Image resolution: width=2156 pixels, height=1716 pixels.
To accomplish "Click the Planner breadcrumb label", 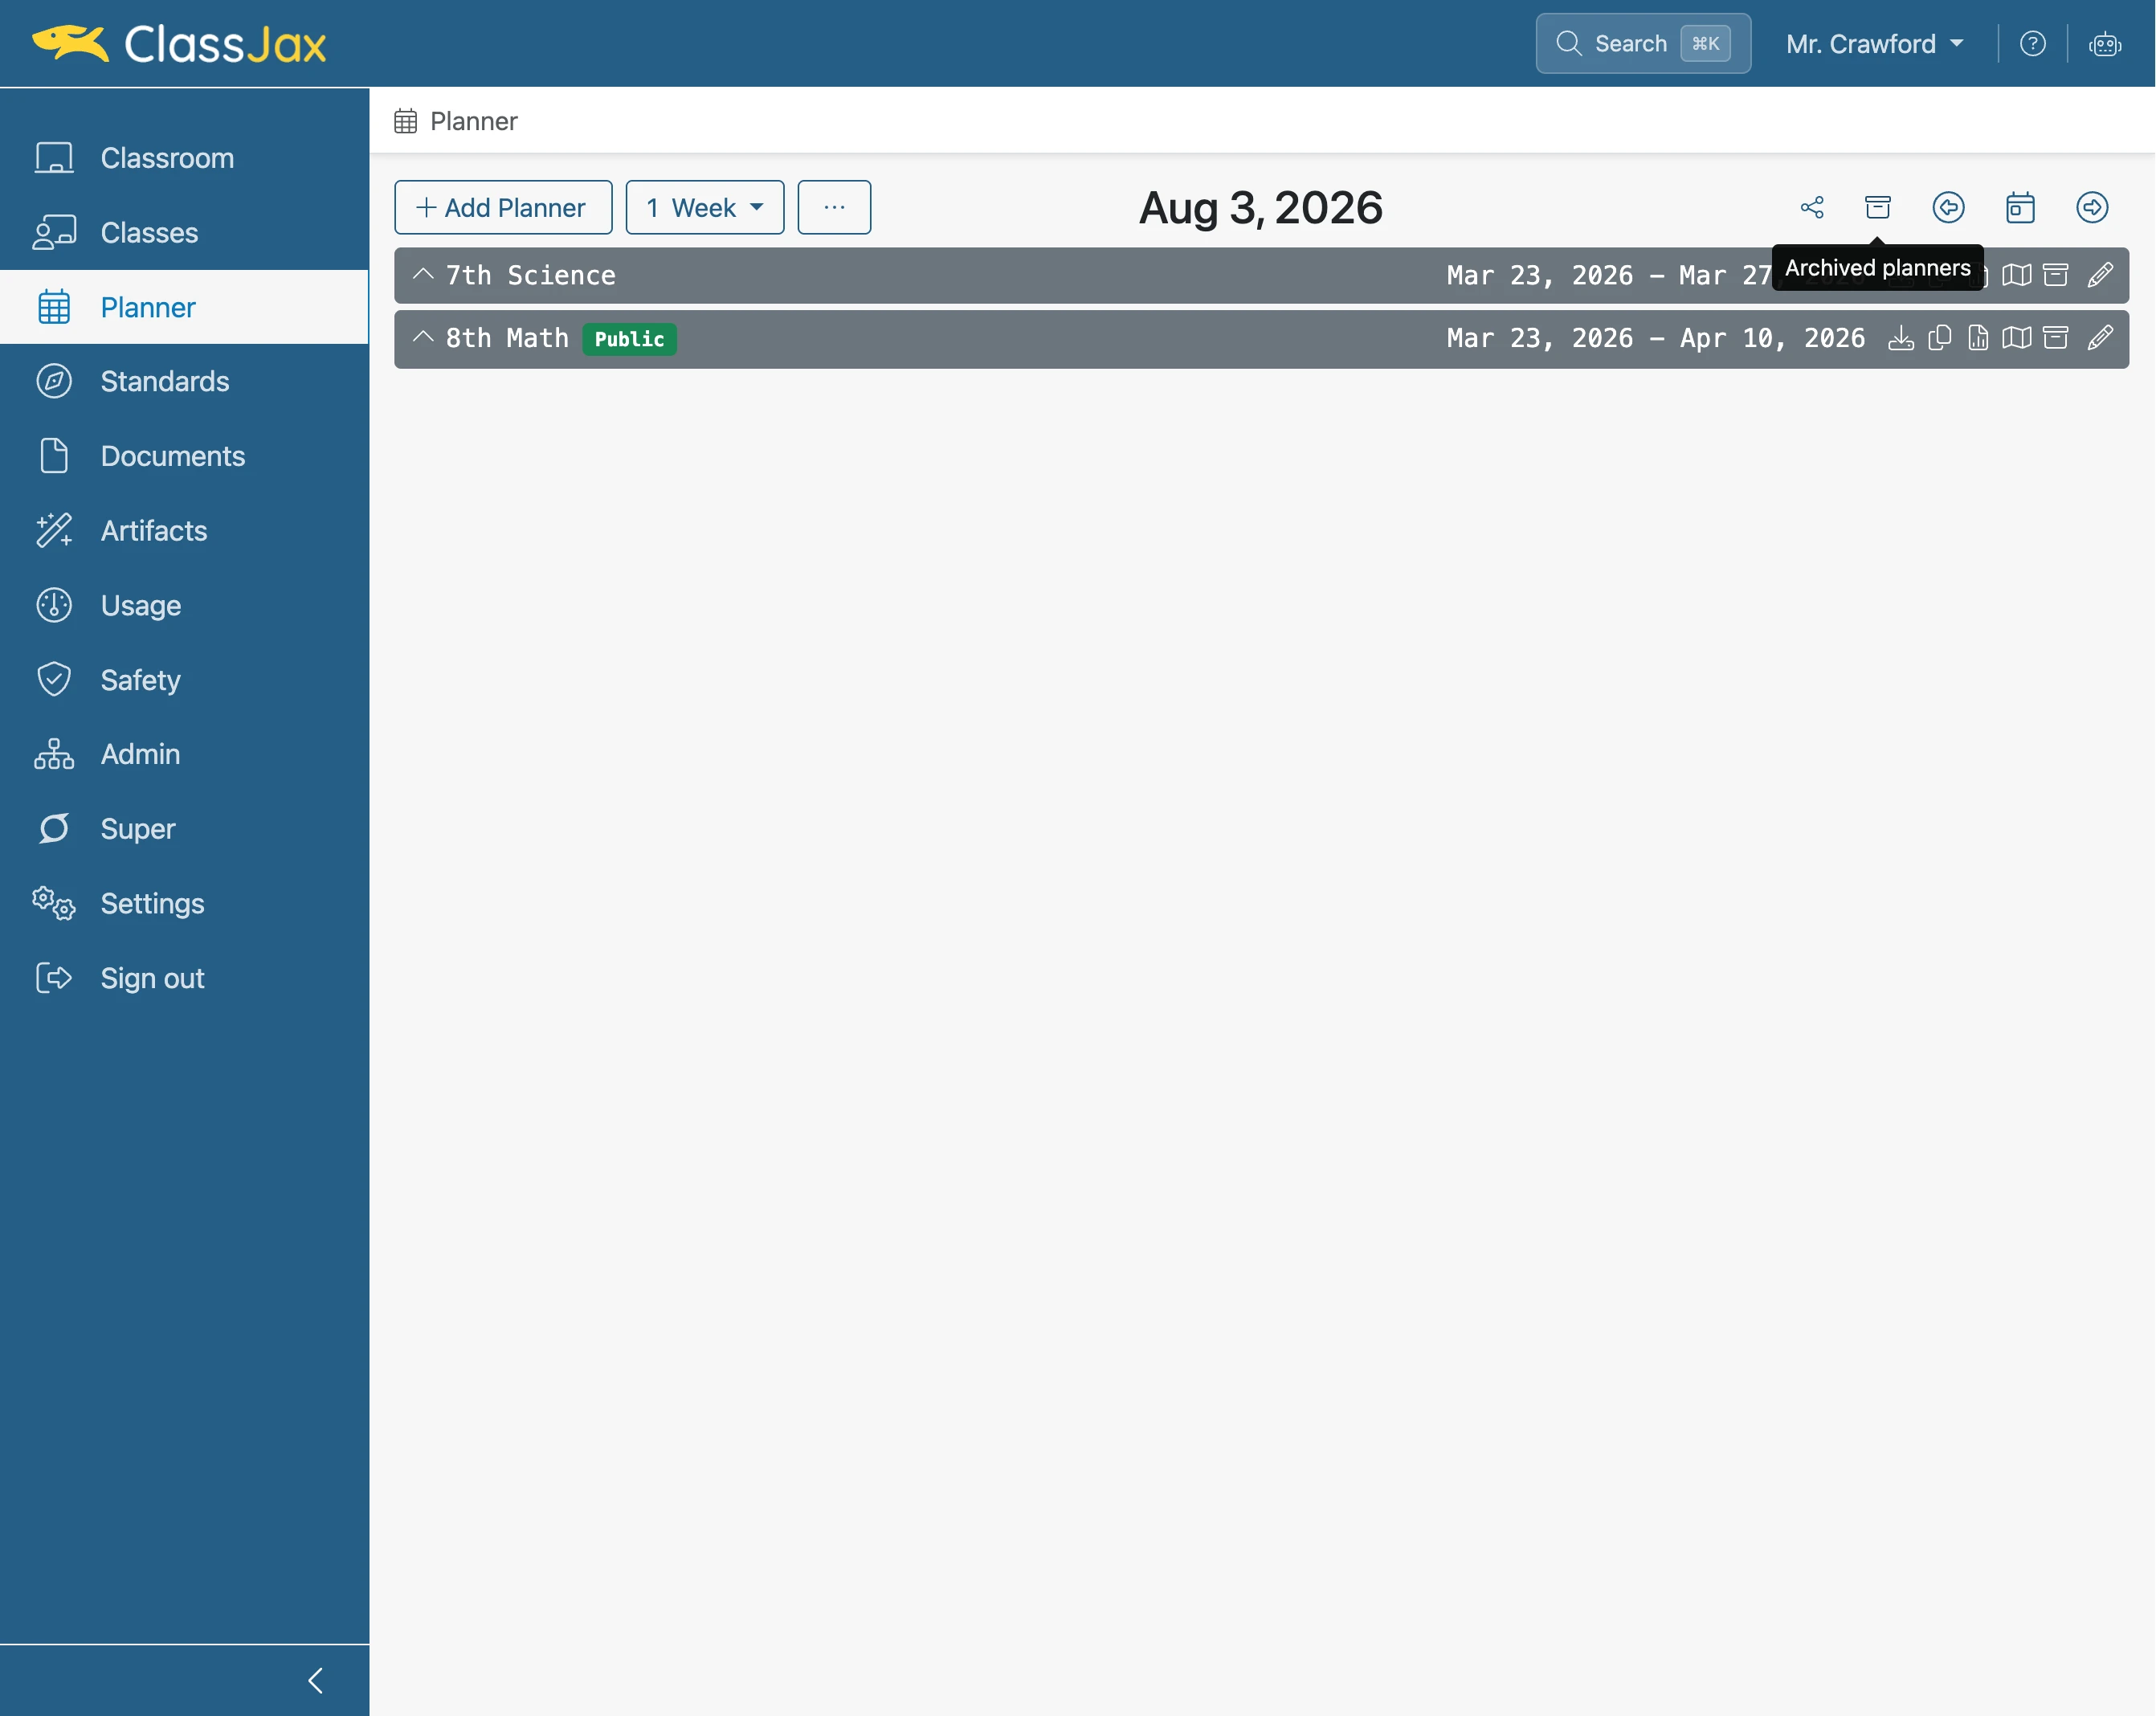I will pos(473,121).
